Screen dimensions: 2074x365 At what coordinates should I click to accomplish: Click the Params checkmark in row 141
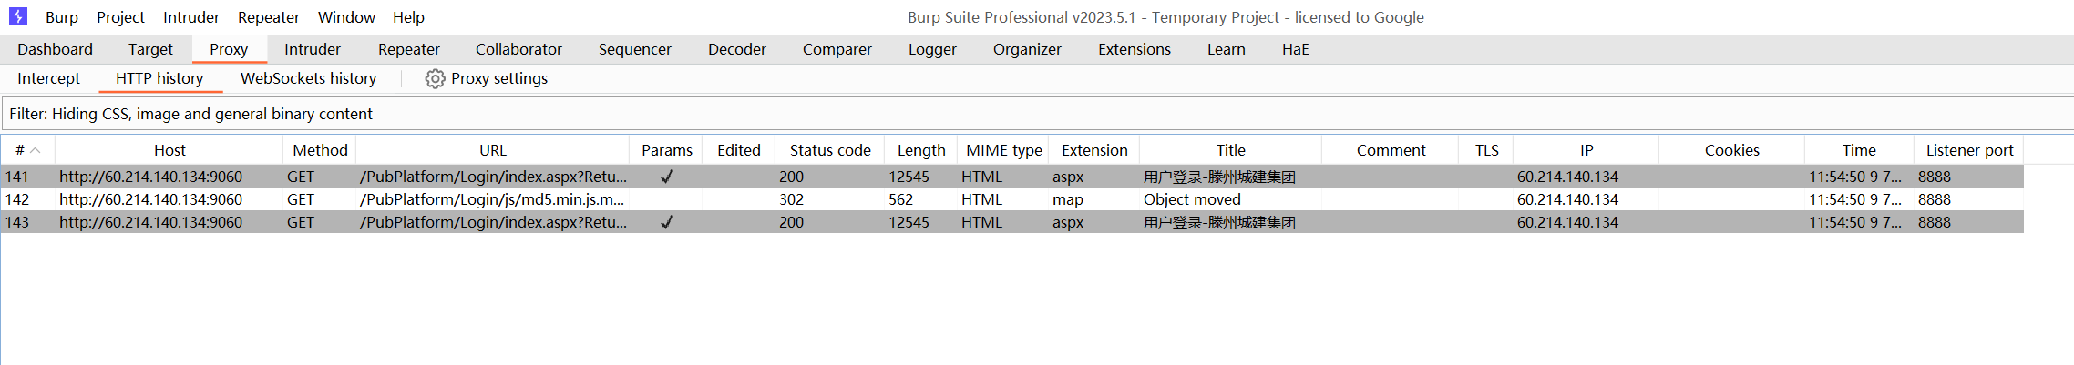point(666,177)
